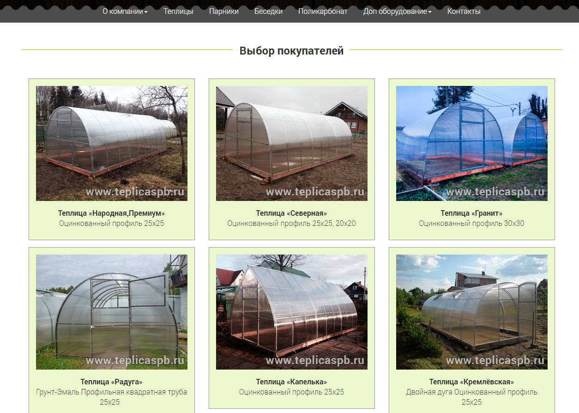The image size is (579, 413).
Task: Expand the «Доп оборудование» dropdown
Action: click(397, 12)
